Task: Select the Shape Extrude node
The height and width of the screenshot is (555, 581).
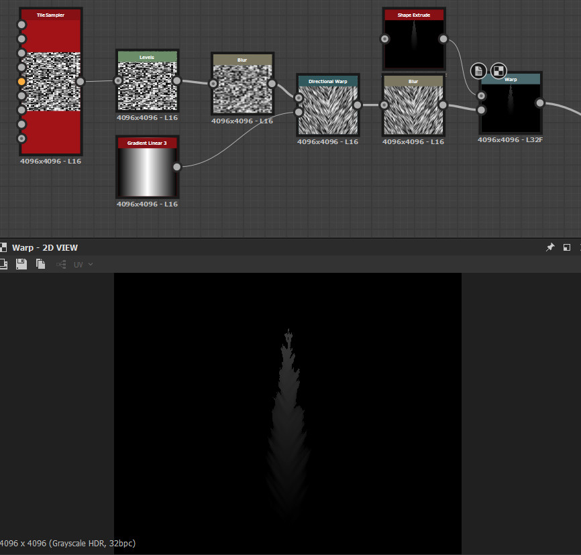Action: click(x=414, y=40)
